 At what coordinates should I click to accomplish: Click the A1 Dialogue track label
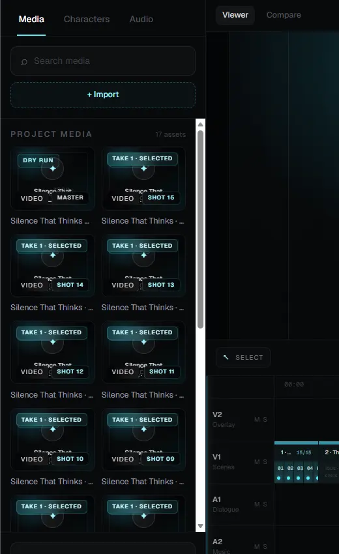point(226,504)
